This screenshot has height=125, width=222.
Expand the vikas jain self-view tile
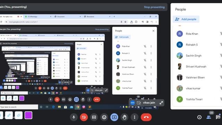tap(161, 103)
